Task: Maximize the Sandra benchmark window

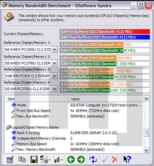Action: point(141,5)
